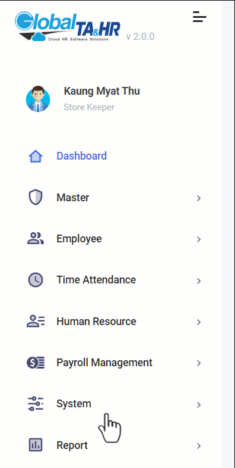Image resolution: width=235 pixels, height=468 pixels.
Task: Click the Human Resource person-list icon
Action: [x=36, y=322]
